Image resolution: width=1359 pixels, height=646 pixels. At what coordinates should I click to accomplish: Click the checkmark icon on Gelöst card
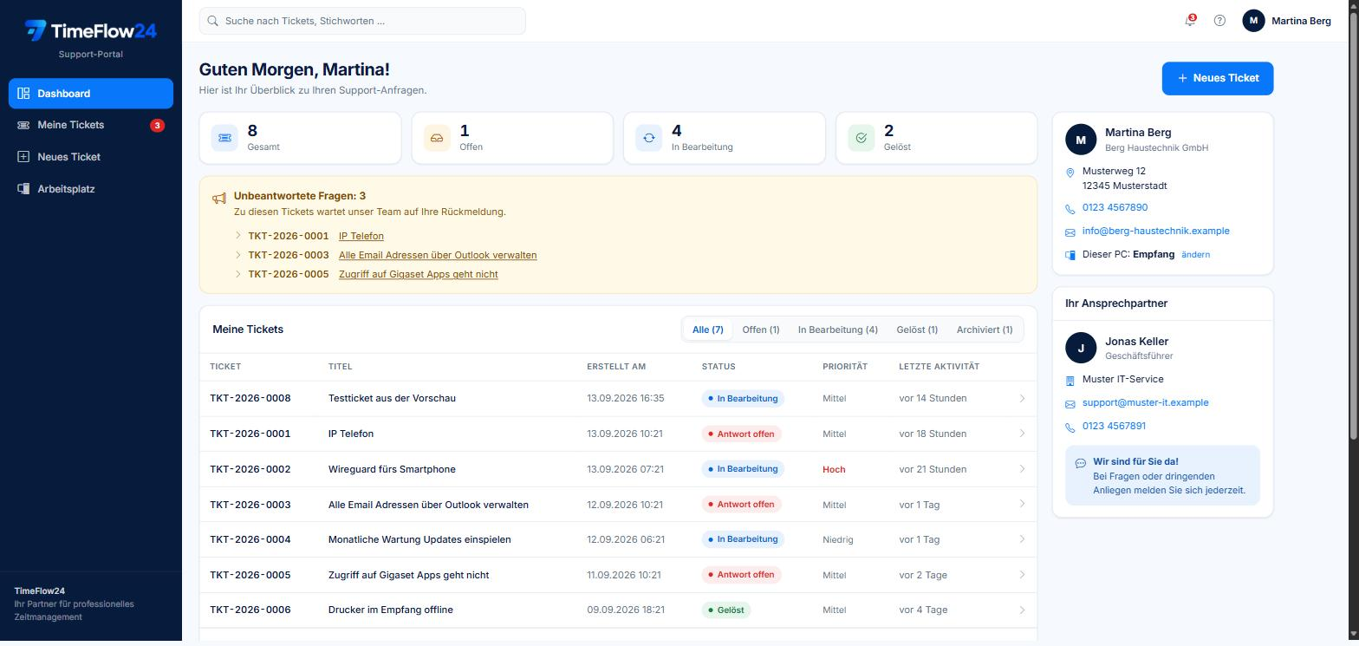pos(861,138)
